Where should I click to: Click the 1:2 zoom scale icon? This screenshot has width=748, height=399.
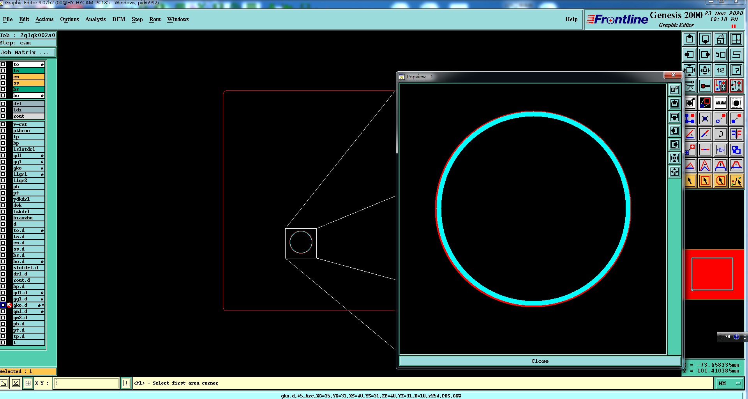[721, 70]
